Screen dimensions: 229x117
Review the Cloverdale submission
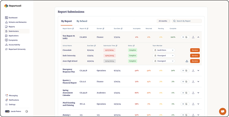195,50
